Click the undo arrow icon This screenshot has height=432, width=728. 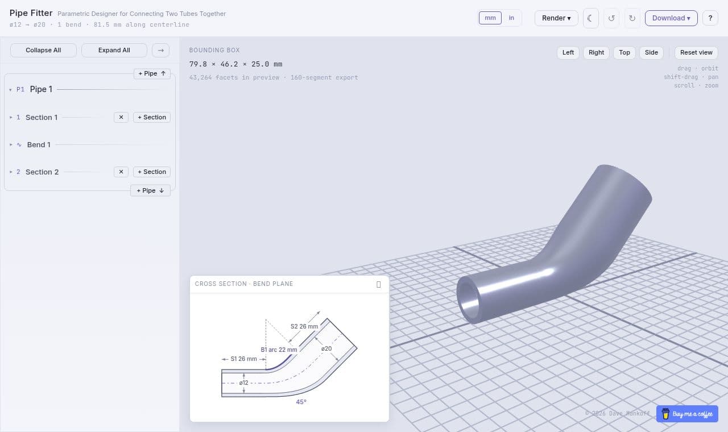pos(611,18)
